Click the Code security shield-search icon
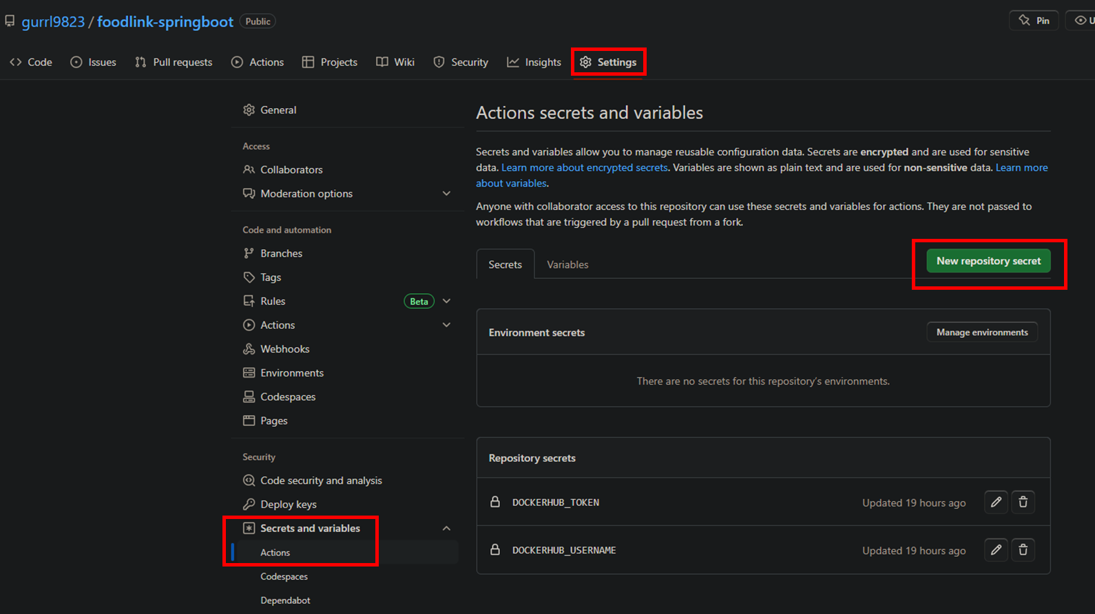This screenshot has height=614, width=1095. [x=249, y=480]
